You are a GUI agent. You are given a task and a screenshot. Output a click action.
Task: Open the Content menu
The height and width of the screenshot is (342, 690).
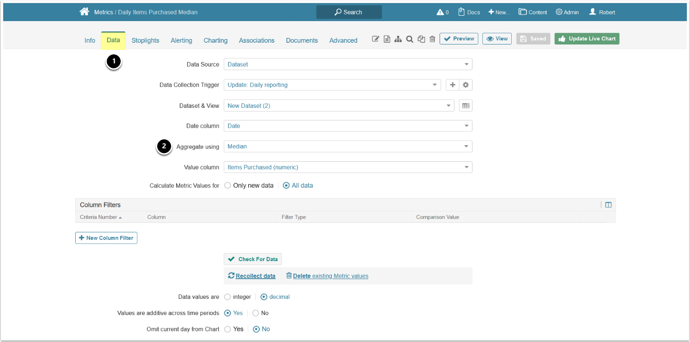533,12
